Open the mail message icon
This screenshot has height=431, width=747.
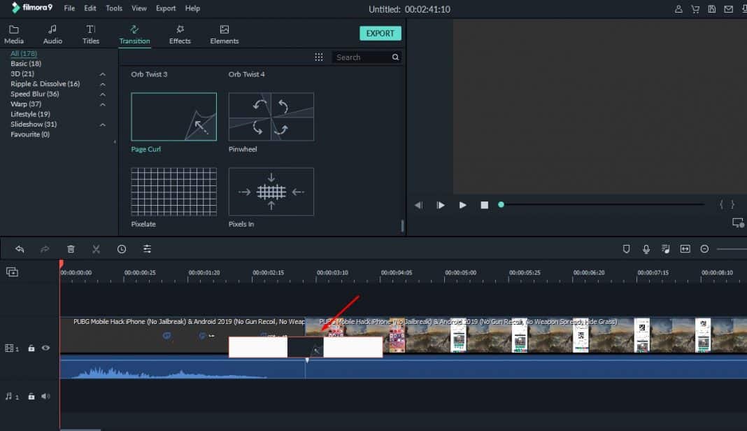(x=728, y=9)
